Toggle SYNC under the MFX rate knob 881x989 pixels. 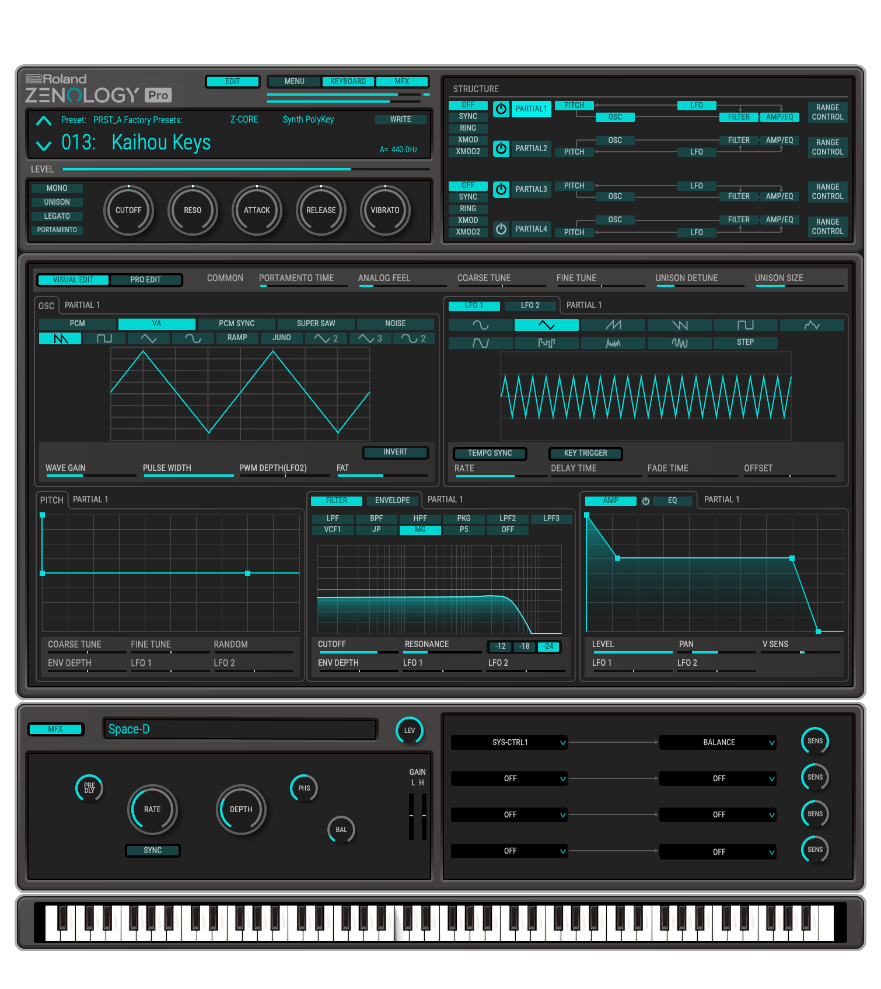tap(153, 850)
